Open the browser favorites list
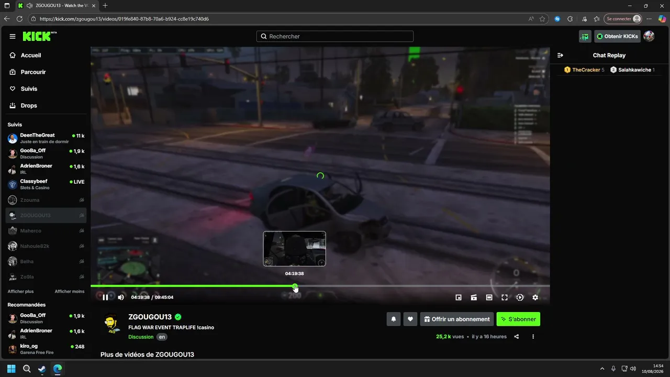The height and width of the screenshot is (377, 670). click(x=596, y=19)
